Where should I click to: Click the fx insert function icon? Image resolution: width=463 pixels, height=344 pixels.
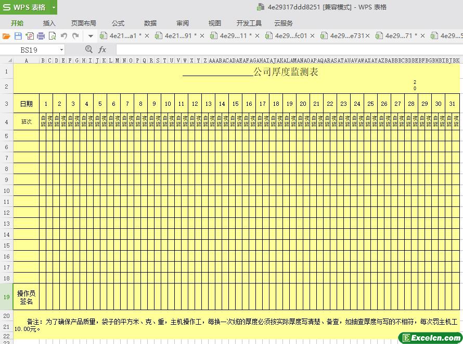pos(102,50)
